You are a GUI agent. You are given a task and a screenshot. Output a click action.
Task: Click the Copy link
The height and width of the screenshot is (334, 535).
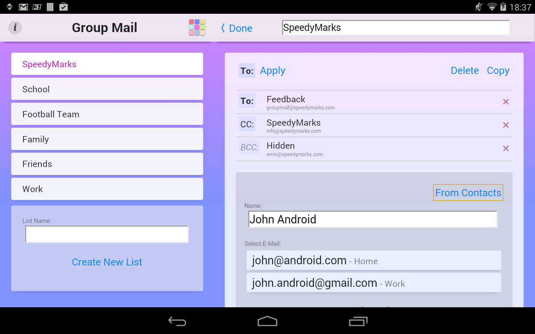click(498, 70)
